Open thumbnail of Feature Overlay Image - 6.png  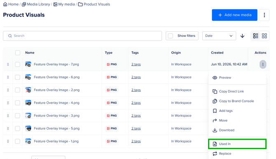pos(28,77)
